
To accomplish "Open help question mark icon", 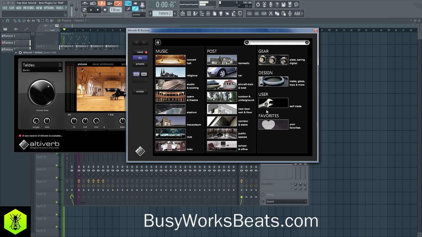I will [x=277, y=4].
